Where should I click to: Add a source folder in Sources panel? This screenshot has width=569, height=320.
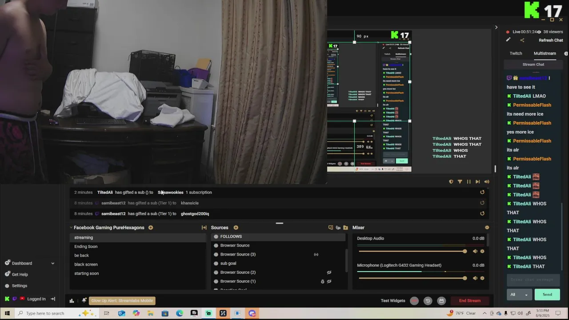click(345, 228)
